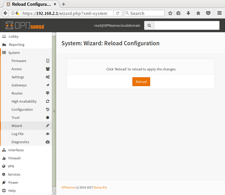The image size is (225, 195).
Task: Expand the Firewall menu section
Action: coord(14,158)
